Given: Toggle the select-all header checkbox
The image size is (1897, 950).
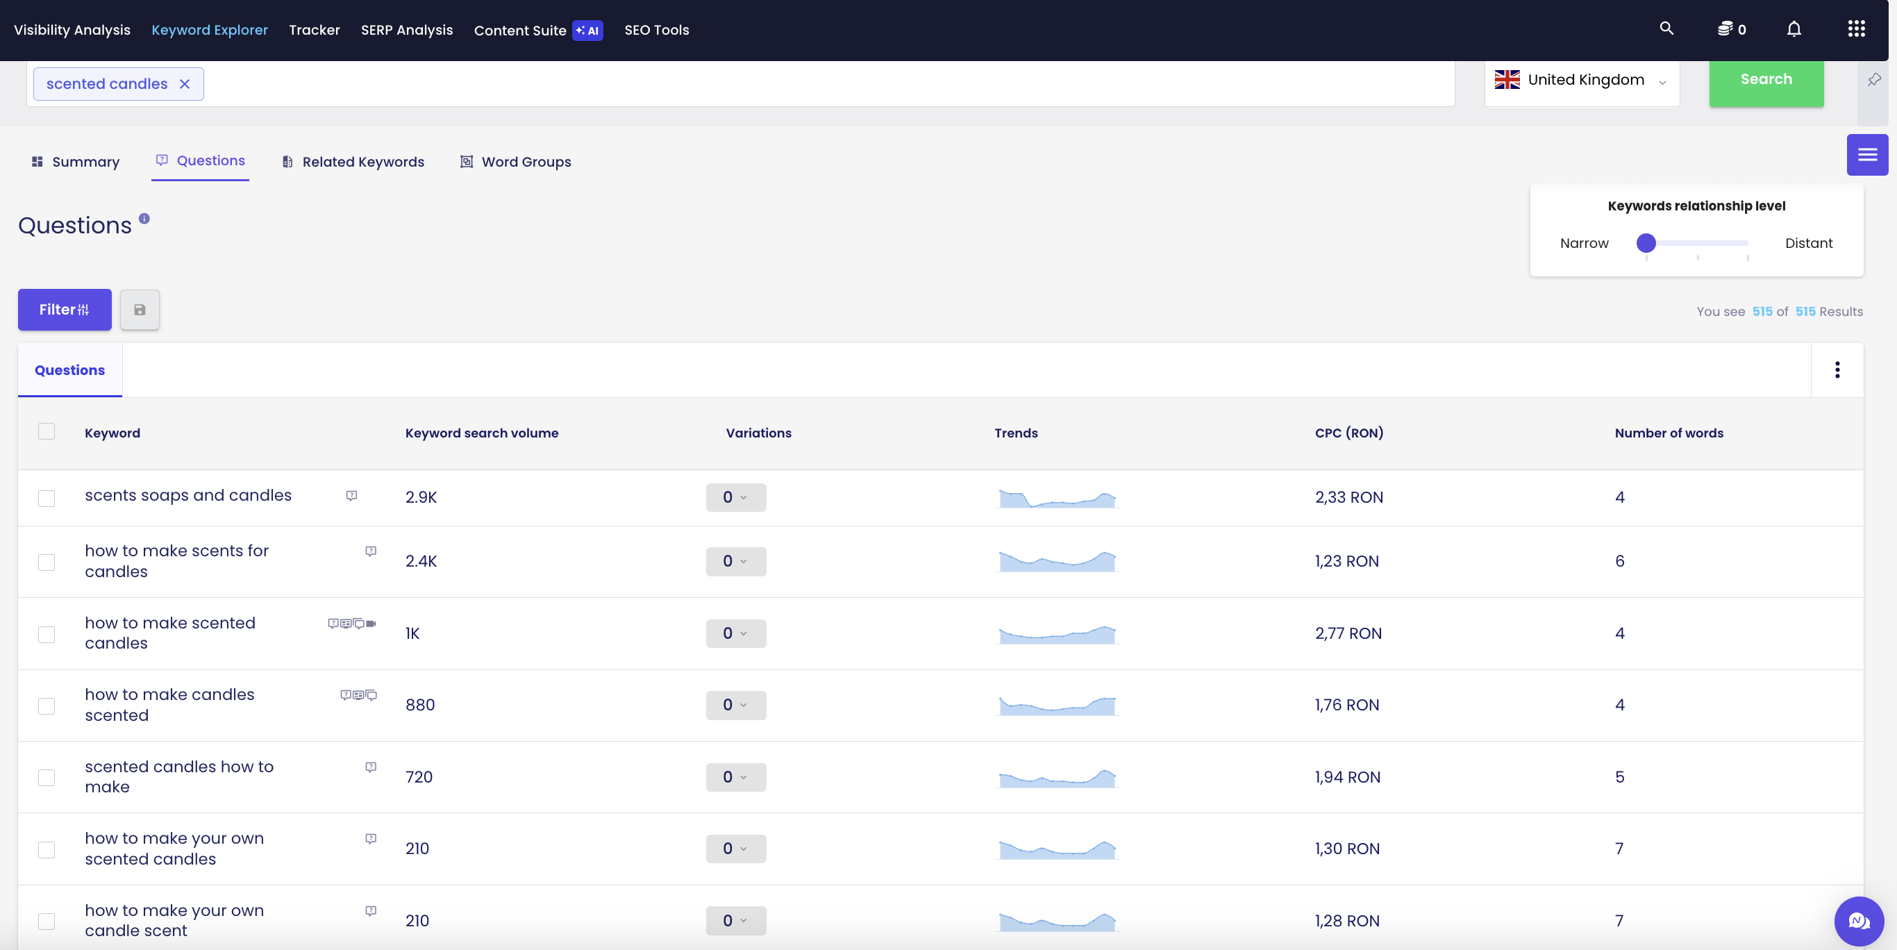Looking at the screenshot, I should point(47,431).
